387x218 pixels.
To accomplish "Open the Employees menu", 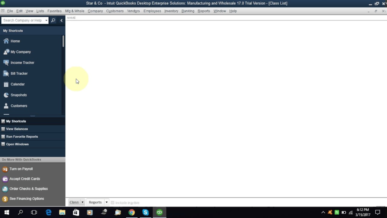I will point(152,11).
